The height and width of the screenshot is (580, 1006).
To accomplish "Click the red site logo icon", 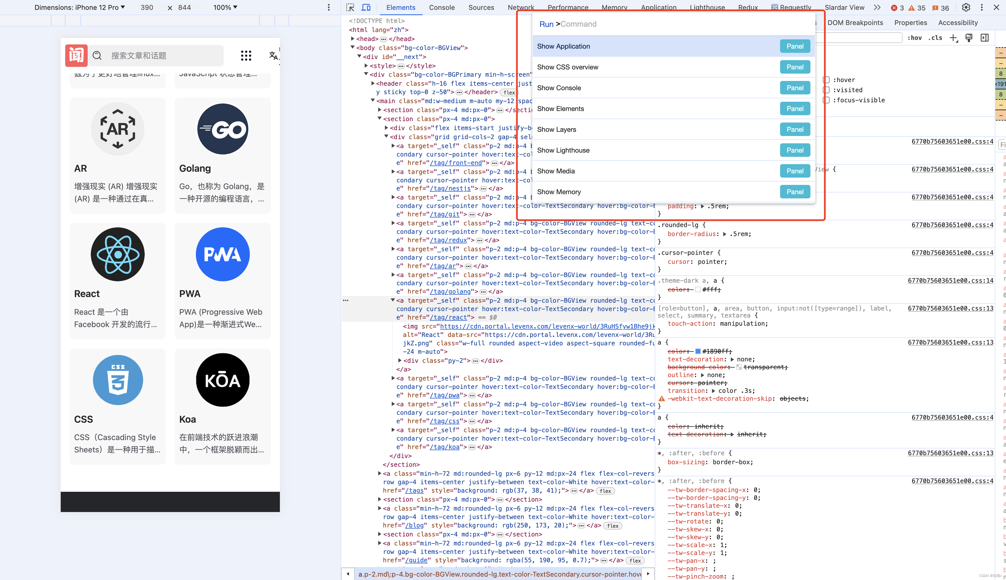I will 76,55.
